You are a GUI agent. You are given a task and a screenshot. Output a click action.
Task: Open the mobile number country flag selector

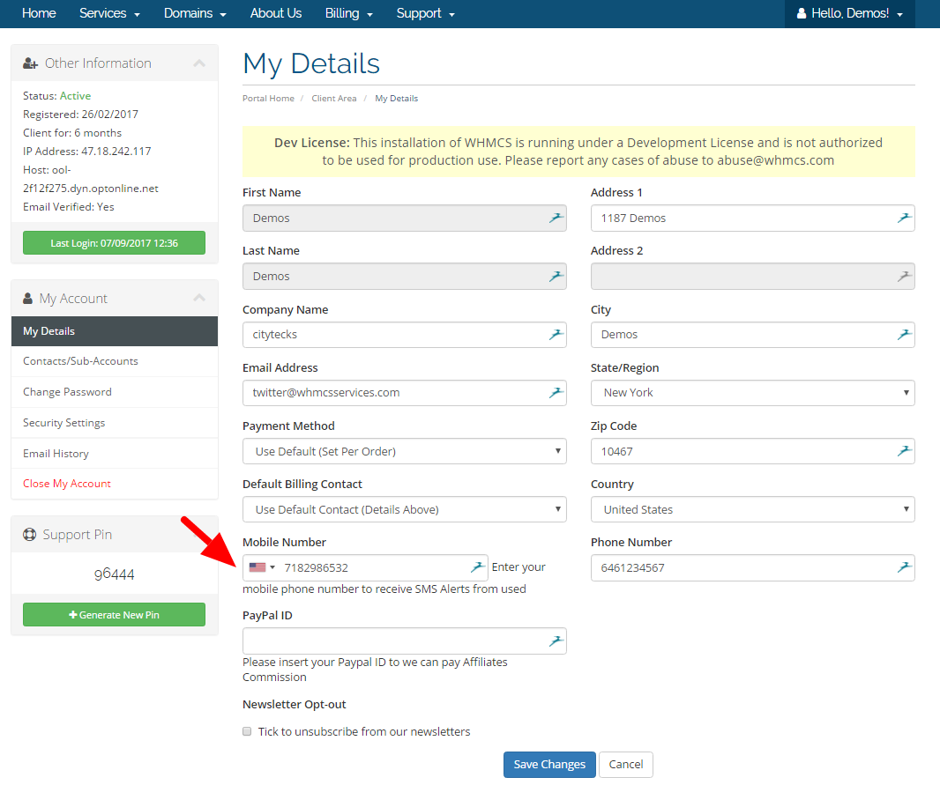(x=262, y=567)
